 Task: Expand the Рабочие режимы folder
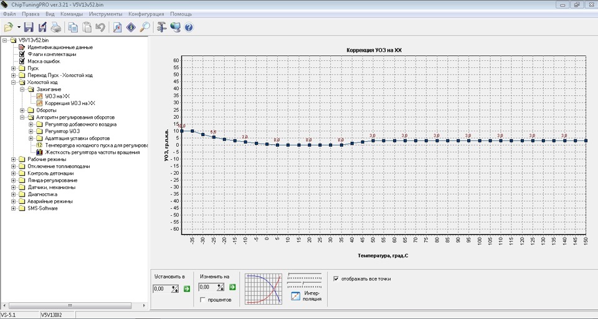[14, 159]
